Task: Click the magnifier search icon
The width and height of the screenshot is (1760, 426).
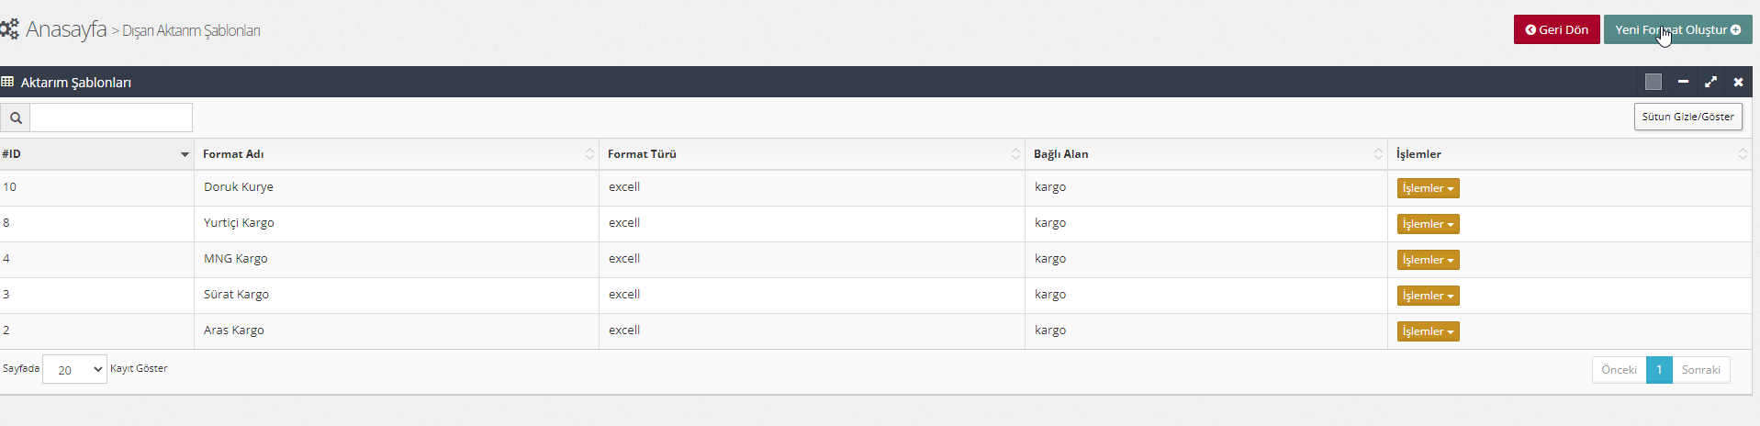Action: (x=16, y=118)
